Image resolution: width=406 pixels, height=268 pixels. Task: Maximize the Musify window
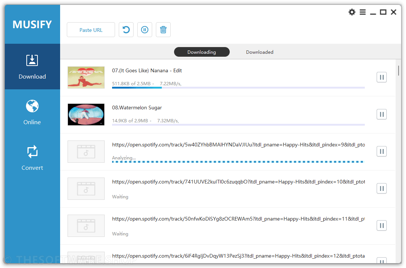coord(383,12)
